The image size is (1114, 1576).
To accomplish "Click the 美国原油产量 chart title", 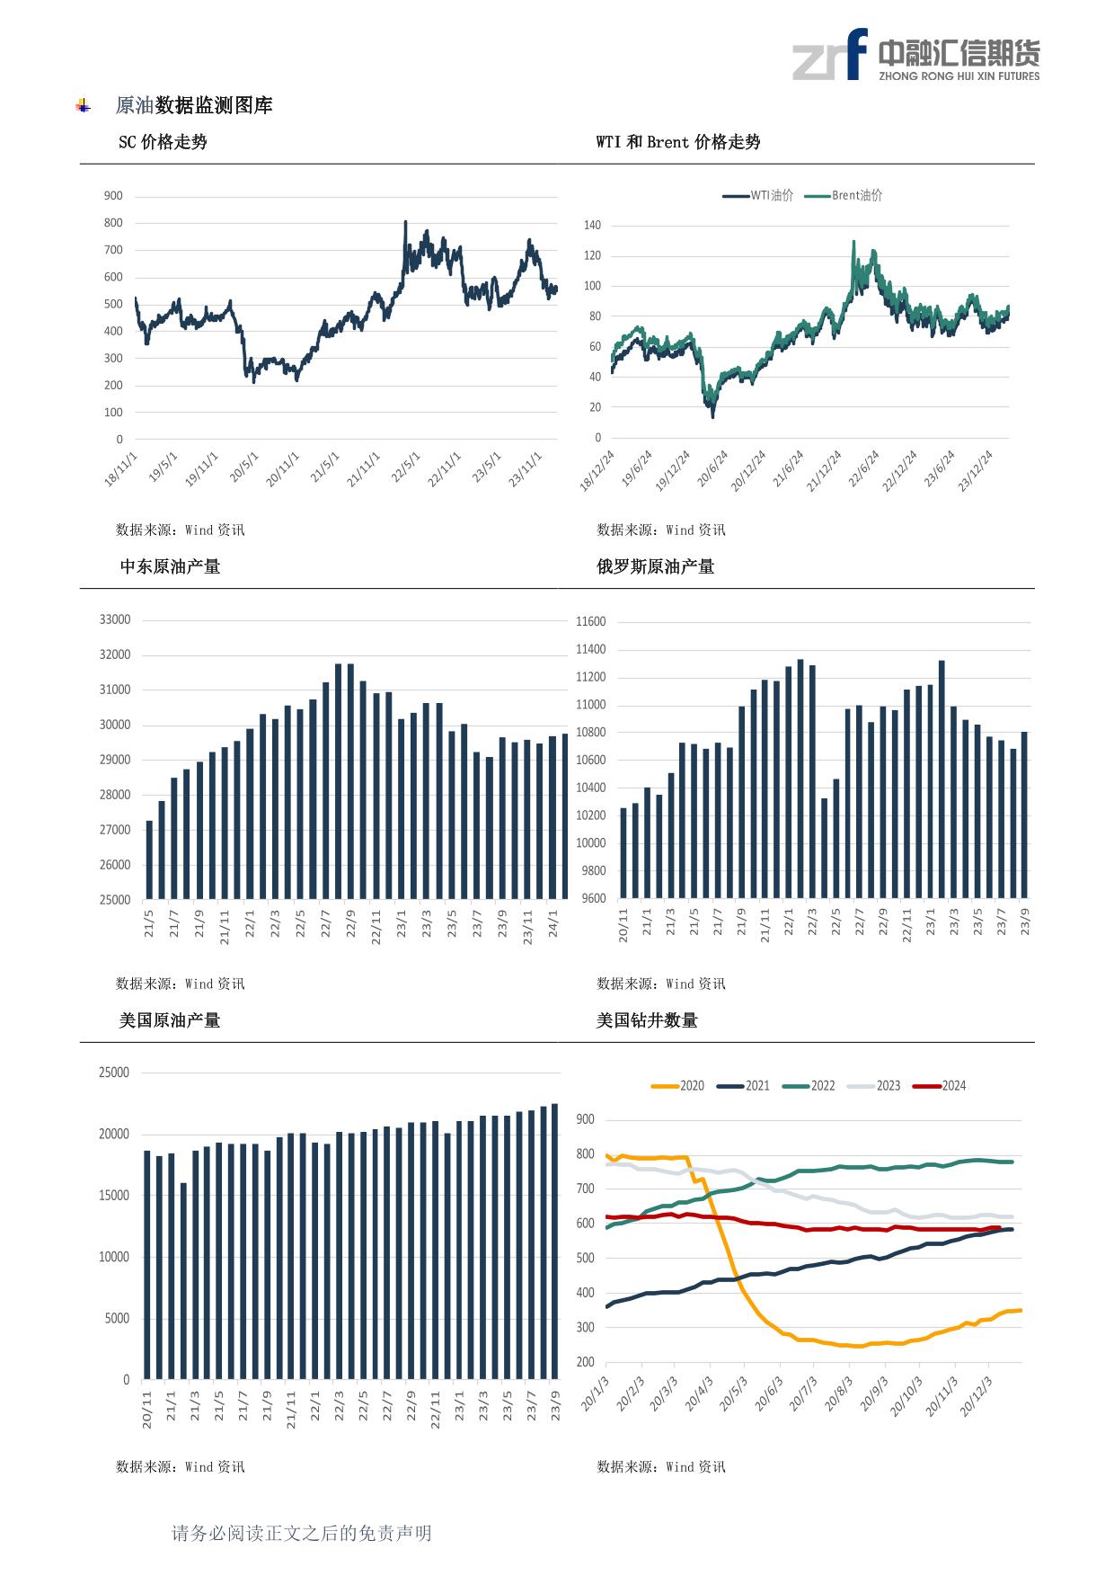I will [x=170, y=1020].
